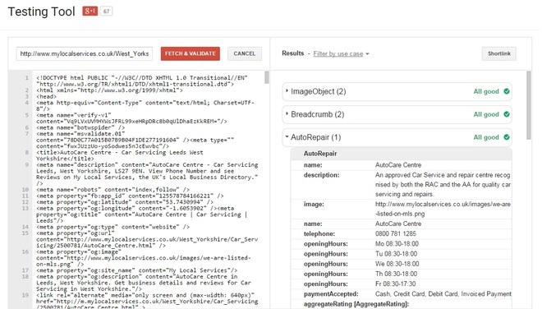Click the CANCEL button
This screenshot has width=542, height=309.
(245, 53)
